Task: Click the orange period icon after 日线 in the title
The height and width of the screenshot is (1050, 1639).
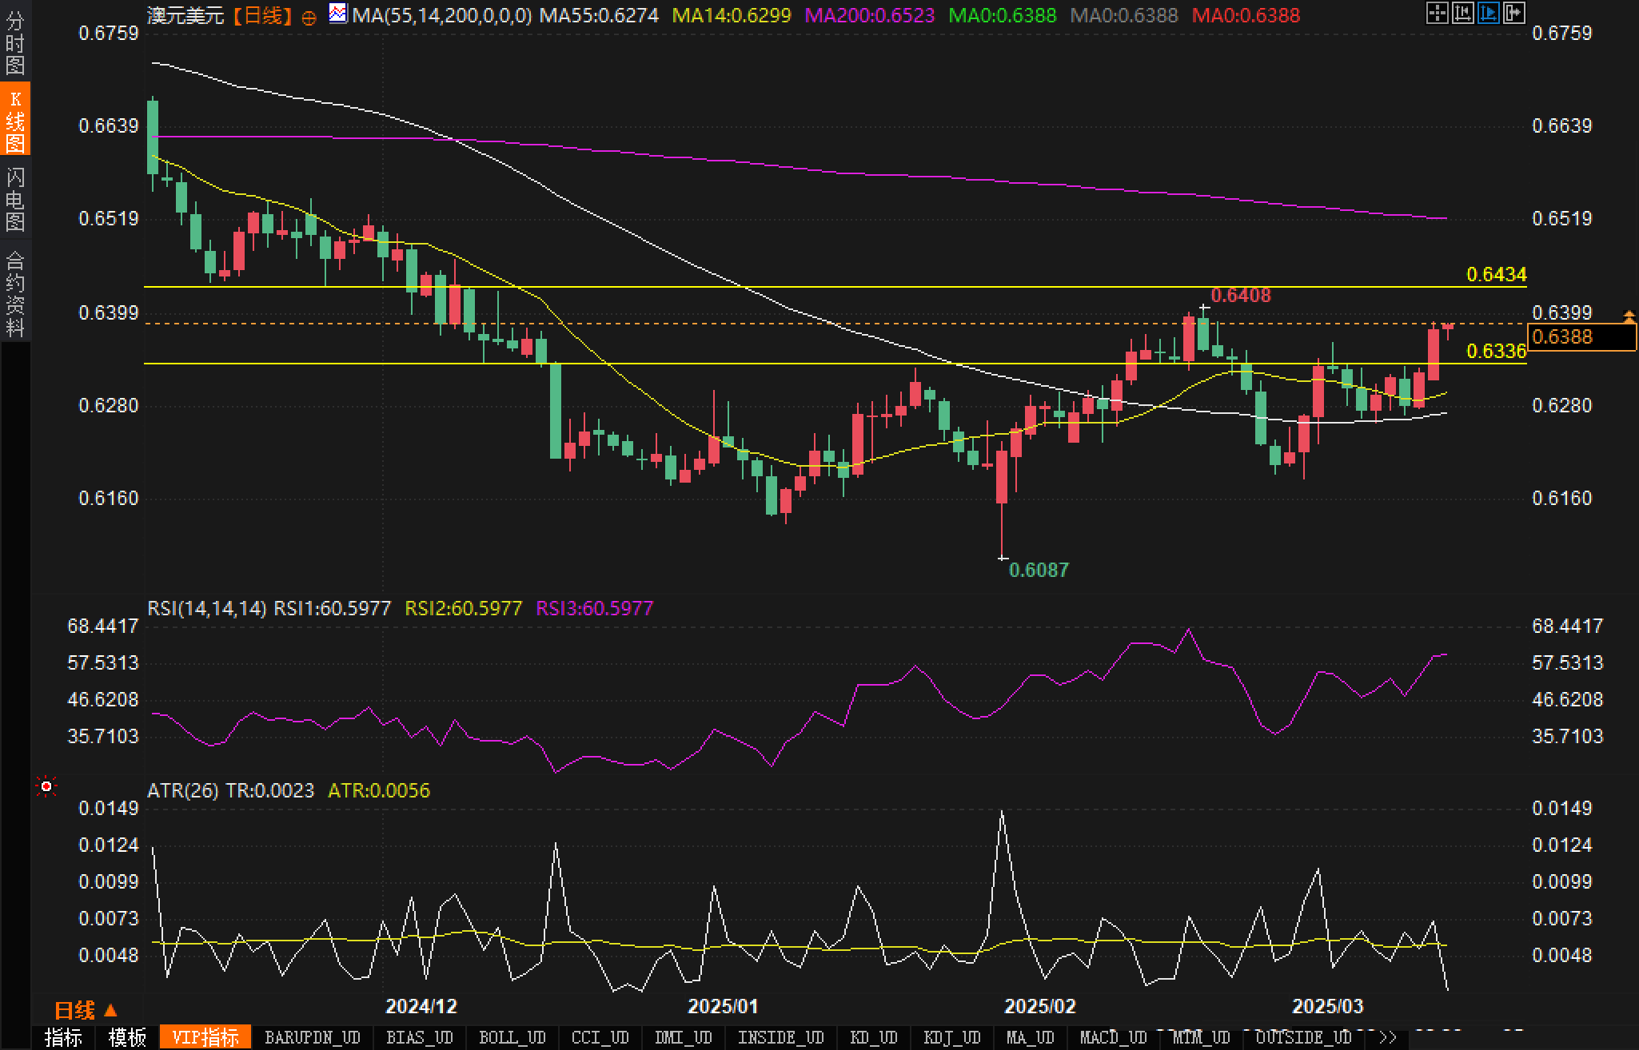Action: (x=309, y=17)
